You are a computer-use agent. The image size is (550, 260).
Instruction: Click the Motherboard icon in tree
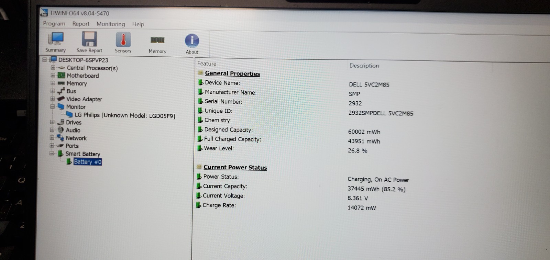[x=61, y=75]
